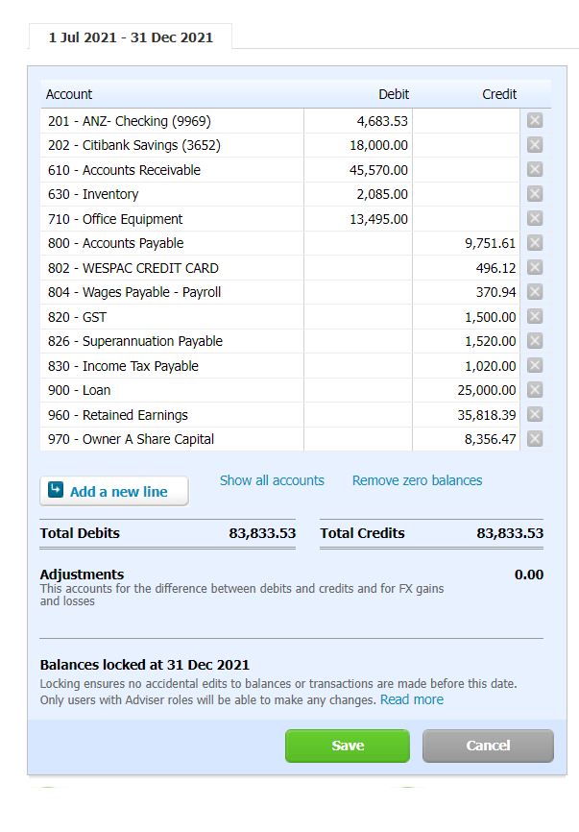Select the 1 Jul 2021 - 31 Dec 2021 tab
The image size is (579, 832).
[x=131, y=37]
